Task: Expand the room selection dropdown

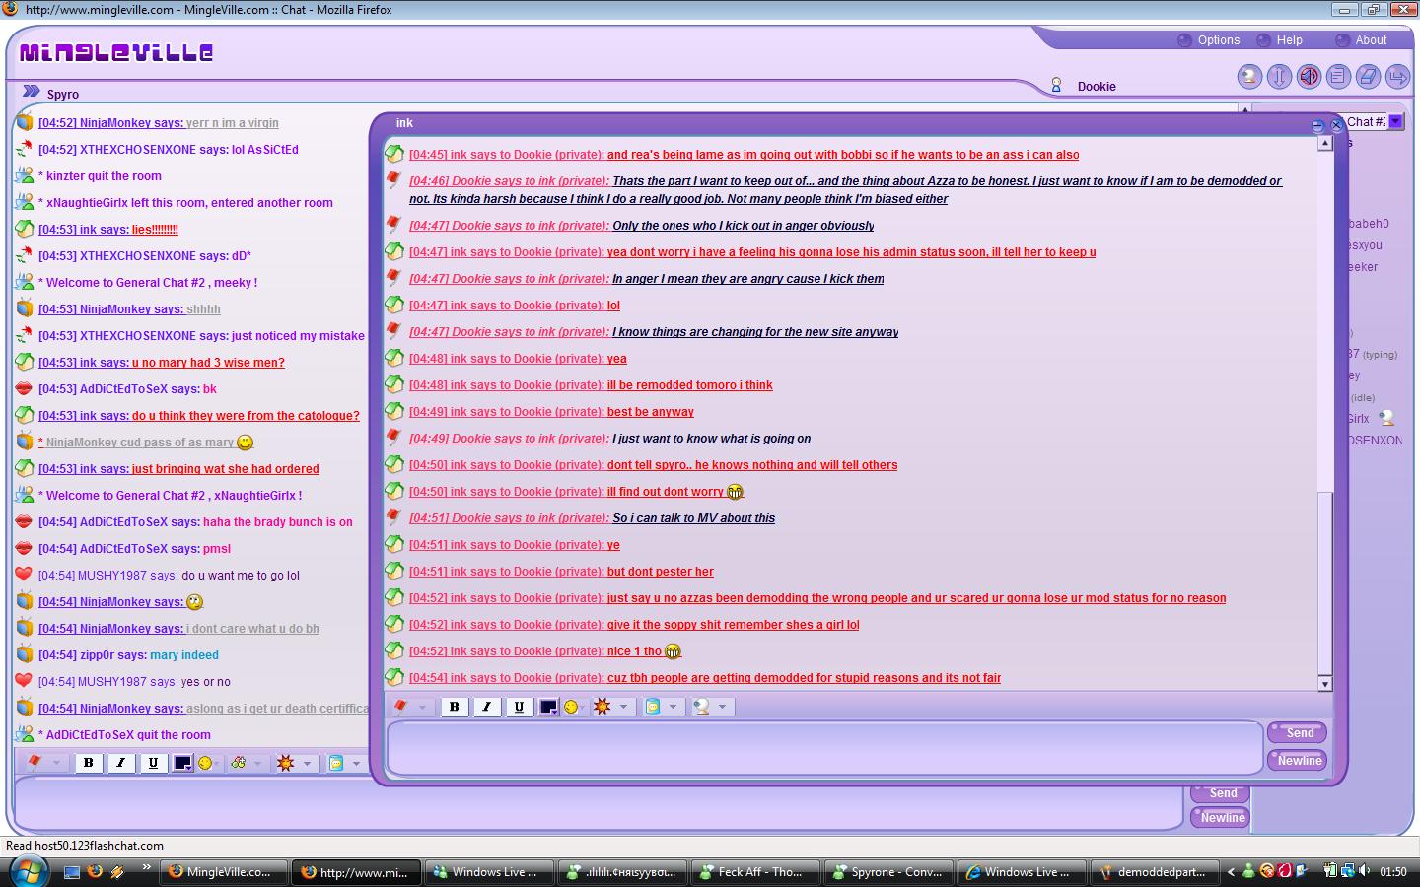Action: coord(1395,121)
